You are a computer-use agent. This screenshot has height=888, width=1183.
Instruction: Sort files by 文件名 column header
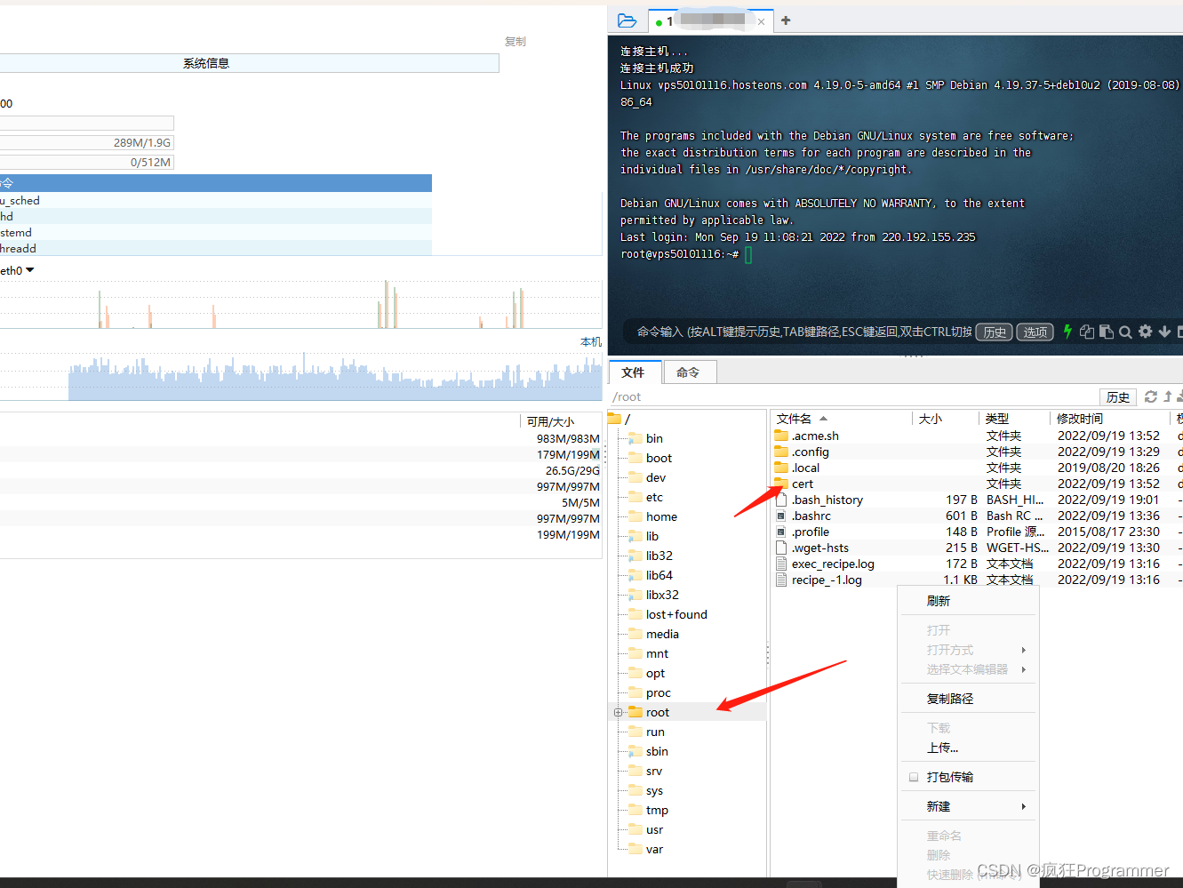click(x=795, y=419)
